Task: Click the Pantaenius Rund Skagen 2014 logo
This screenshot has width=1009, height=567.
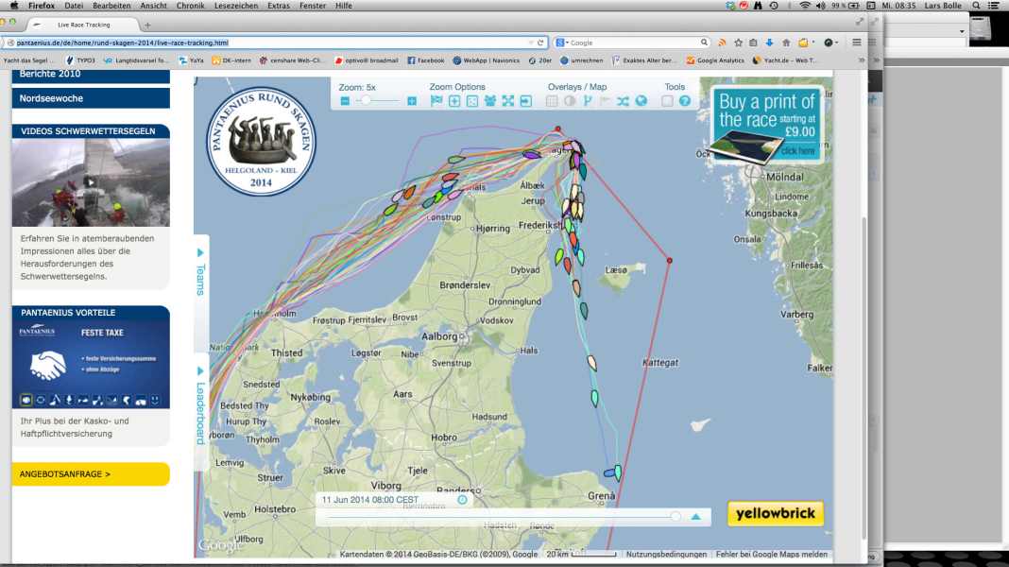Action: click(262, 142)
